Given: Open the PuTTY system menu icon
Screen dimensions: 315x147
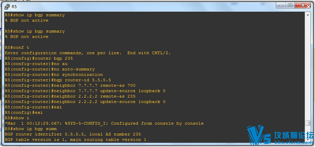Looking at the screenshot, I should (x=7, y=6).
